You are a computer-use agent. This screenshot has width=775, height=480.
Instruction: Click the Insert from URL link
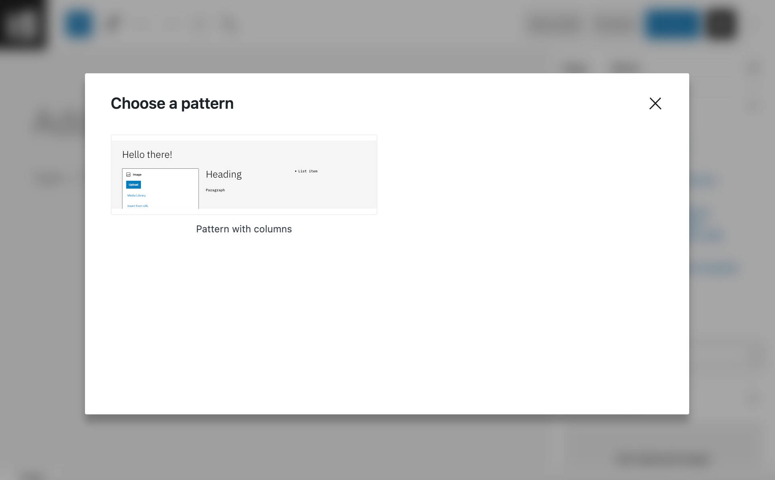click(137, 206)
